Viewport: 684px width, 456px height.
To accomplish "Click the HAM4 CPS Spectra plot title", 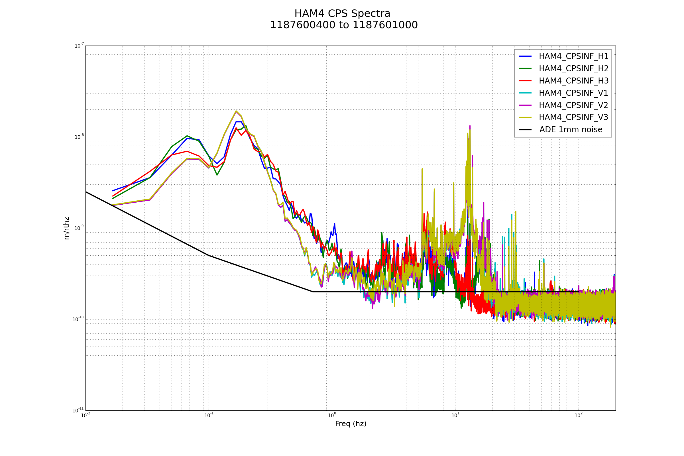I will click(x=342, y=14).
